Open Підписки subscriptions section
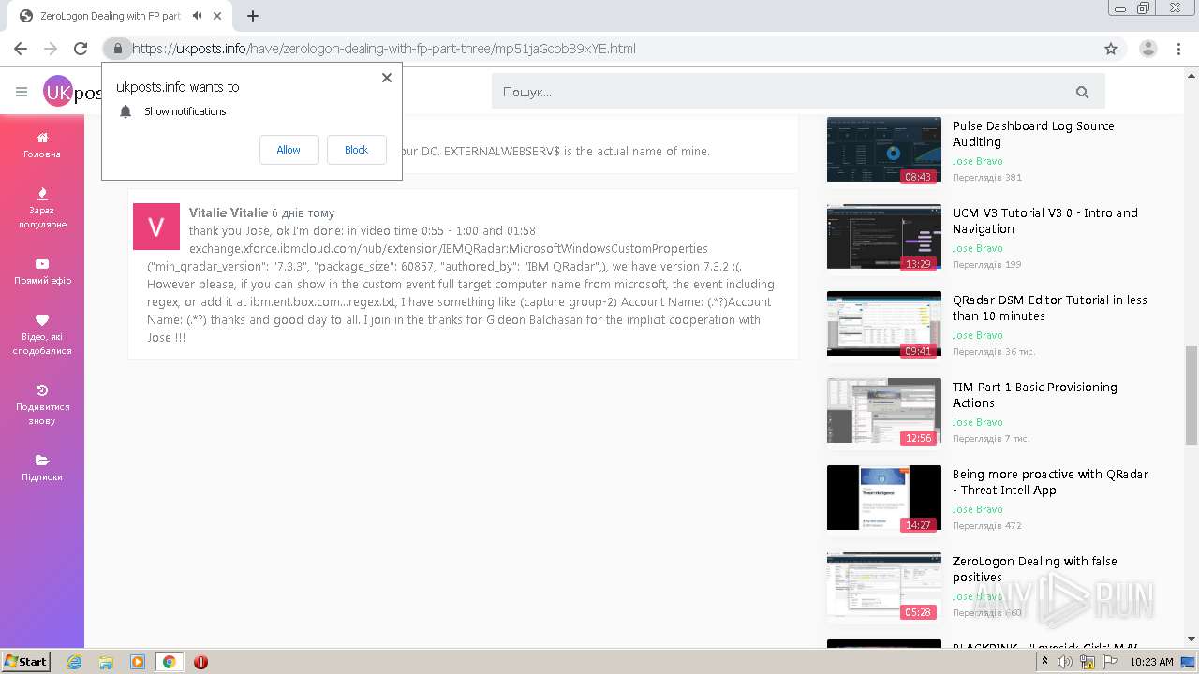The width and height of the screenshot is (1199, 674). [x=42, y=468]
